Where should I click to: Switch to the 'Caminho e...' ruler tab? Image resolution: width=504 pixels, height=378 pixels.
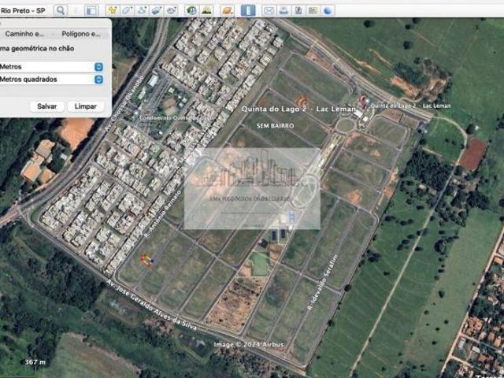pos(24,34)
